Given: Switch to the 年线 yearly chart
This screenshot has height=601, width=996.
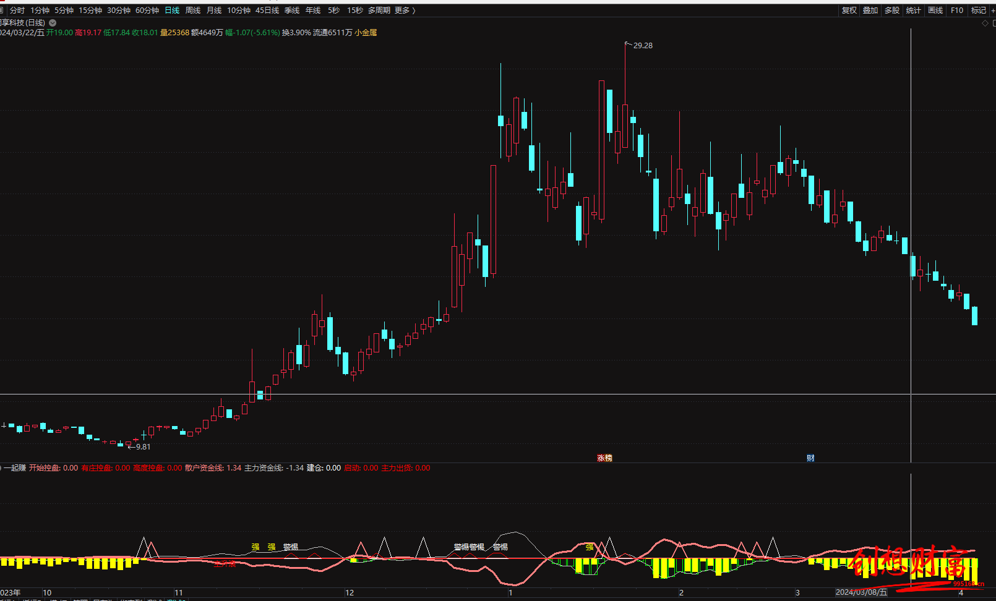Looking at the screenshot, I should [x=313, y=11].
